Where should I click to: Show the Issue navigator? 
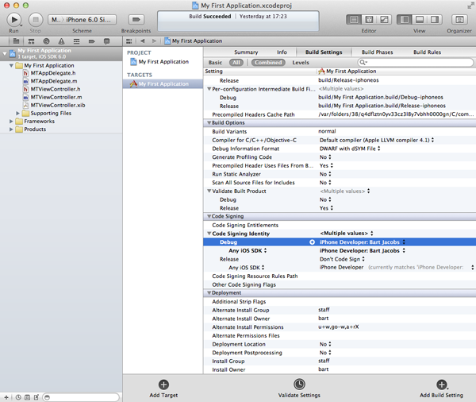pyautogui.click(x=61, y=41)
